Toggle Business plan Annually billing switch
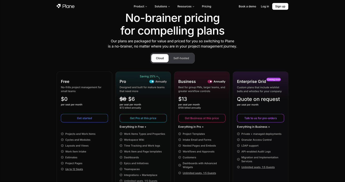This screenshot has height=182, width=345. coord(210,82)
